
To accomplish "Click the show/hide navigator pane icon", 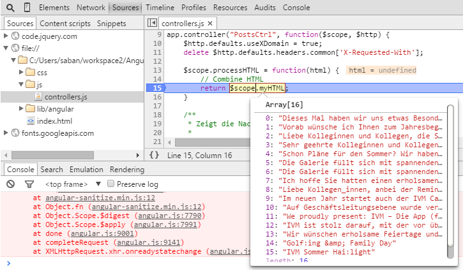I will 152,23.
